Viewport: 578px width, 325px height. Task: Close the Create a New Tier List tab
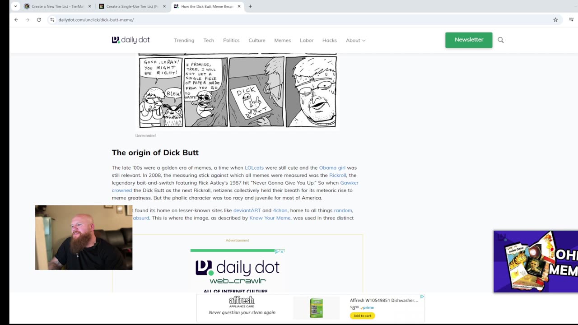(x=89, y=6)
